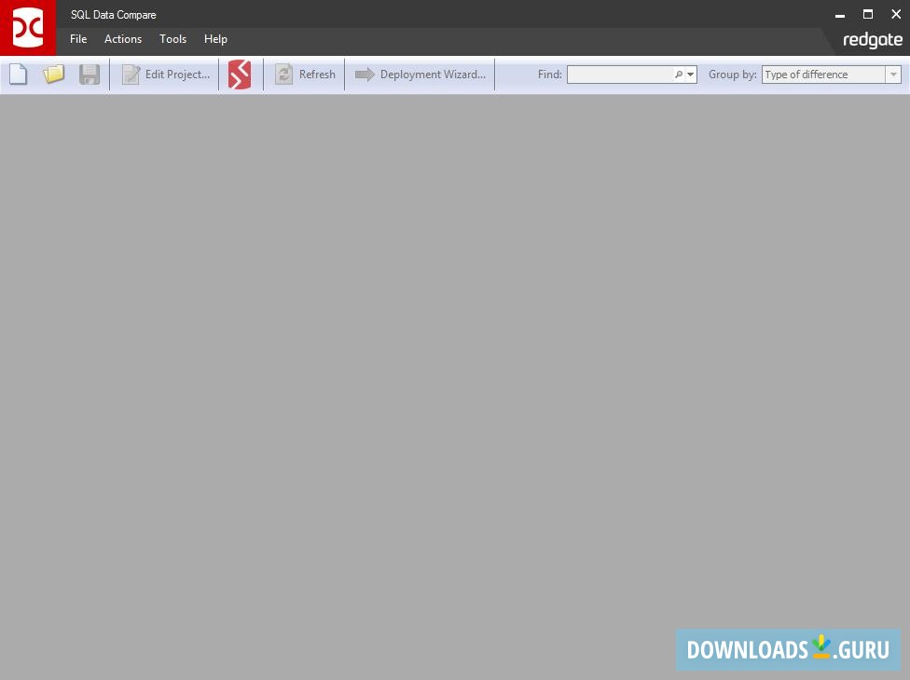Close the SQL Data Compare window
The width and height of the screenshot is (910, 680).
[x=895, y=15]
